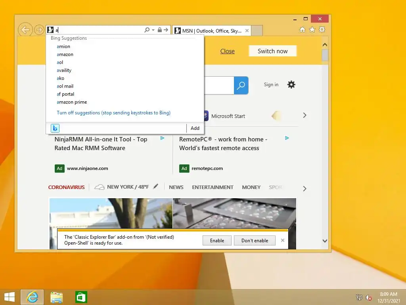Open the Windows Store taskbar icon
Image resolution: width=406 pixels, height=305 pixels.
(x=81, y=297)
